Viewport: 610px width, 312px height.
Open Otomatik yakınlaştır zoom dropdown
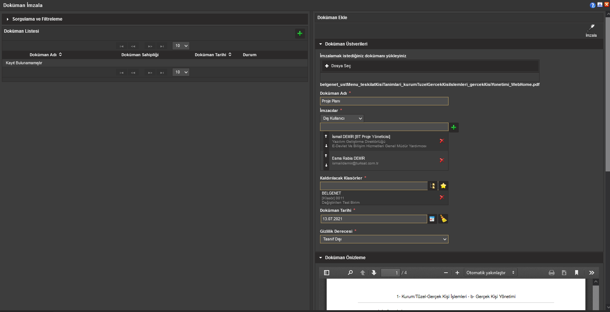pos(490,273)
